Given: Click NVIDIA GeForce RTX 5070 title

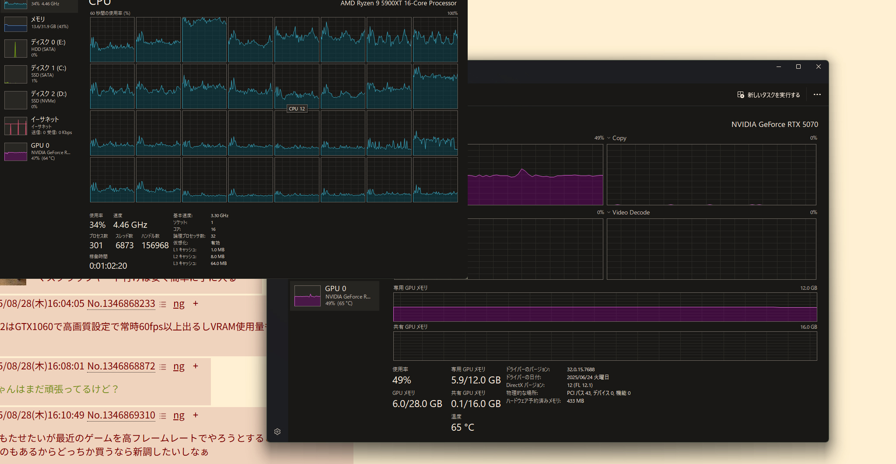Looking at the screenshot, I should point(775,124).
